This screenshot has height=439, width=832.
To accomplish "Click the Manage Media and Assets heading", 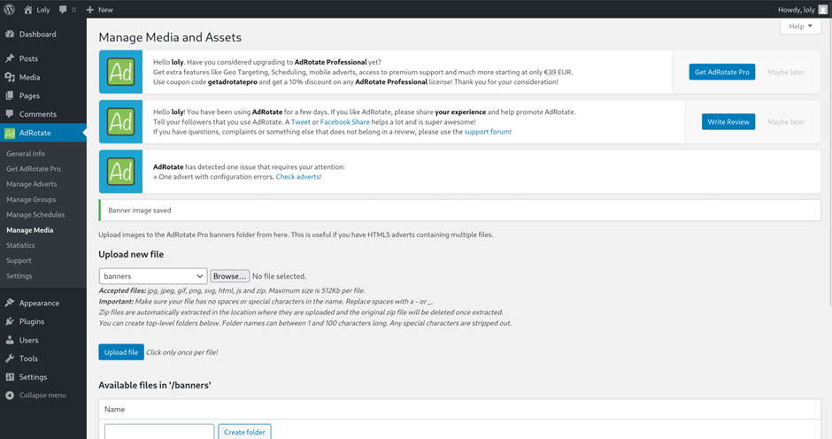I will tap(170, 37).
